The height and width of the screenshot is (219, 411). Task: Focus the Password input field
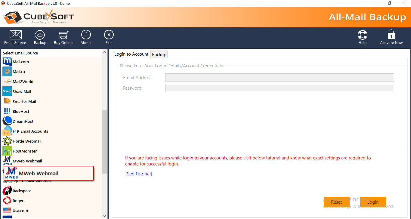click(280, 88)
